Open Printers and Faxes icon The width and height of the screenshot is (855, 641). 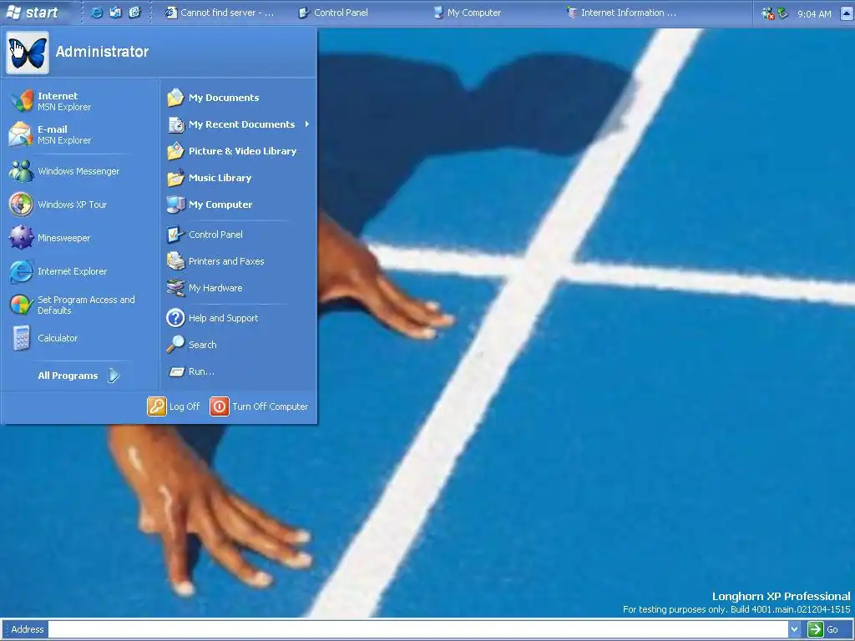click(175, 261)
